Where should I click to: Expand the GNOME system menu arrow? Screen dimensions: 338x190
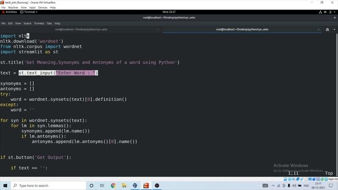[x=334, y=12]
